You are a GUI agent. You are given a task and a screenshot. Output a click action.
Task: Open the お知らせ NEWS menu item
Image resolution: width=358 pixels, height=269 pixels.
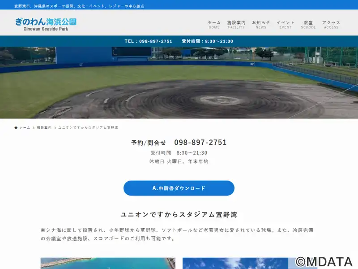(x=261, y=25)
